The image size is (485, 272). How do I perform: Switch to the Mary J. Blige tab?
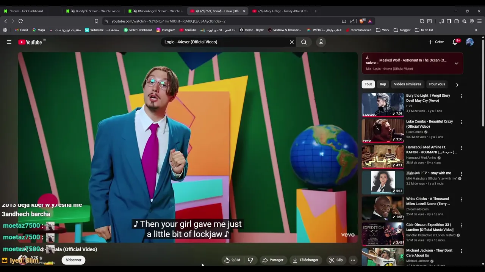280,11
